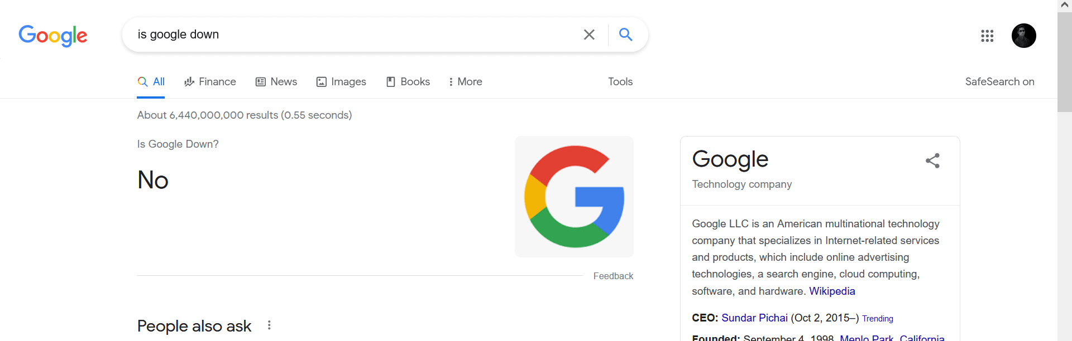This screenshot has width=1072, height=341.
Task: Follow the Sundar Pichai link
Action: [x=754, y=318]
